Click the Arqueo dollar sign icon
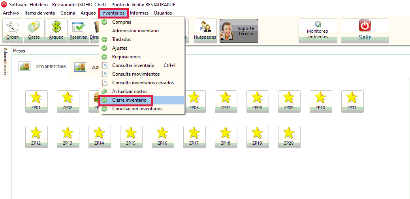The height and width of the screenshot is (199, 410). pos(56,31)
